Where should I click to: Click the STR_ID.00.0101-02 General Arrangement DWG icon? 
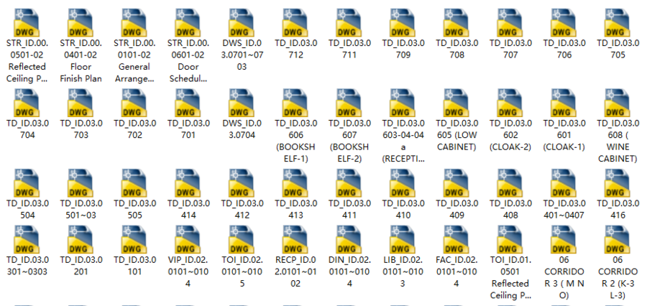134,23
